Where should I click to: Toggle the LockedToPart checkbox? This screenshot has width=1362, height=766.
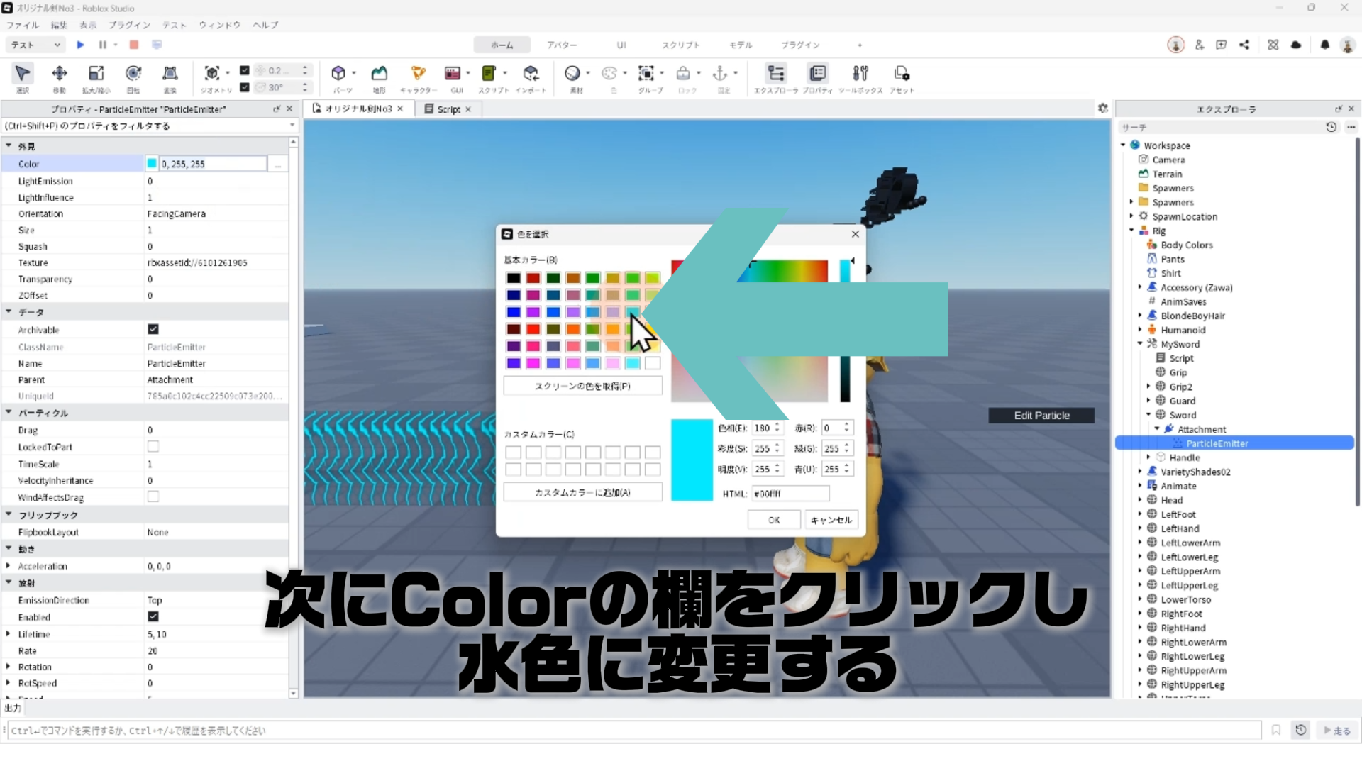153,447
